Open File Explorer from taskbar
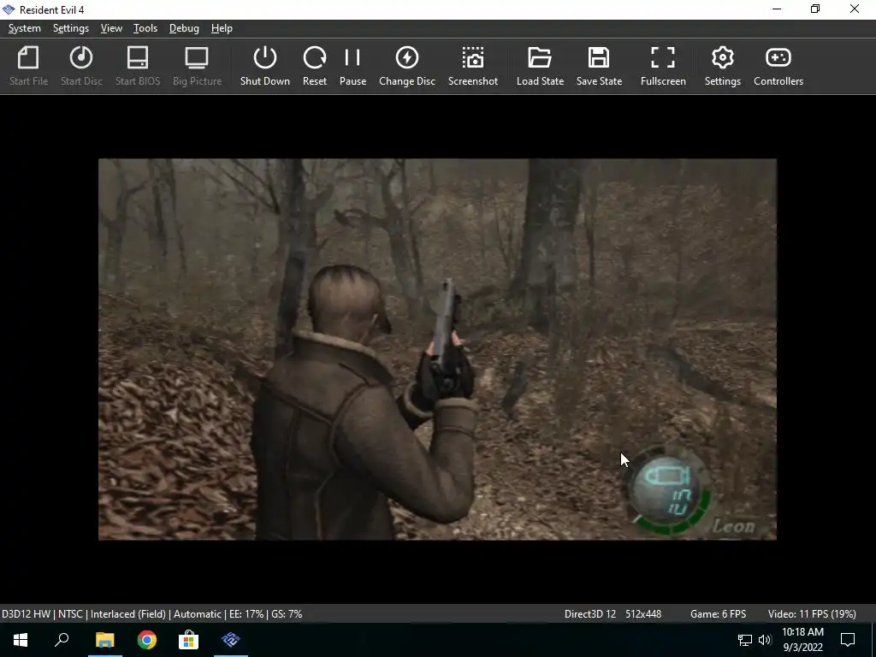 point(104,640)
